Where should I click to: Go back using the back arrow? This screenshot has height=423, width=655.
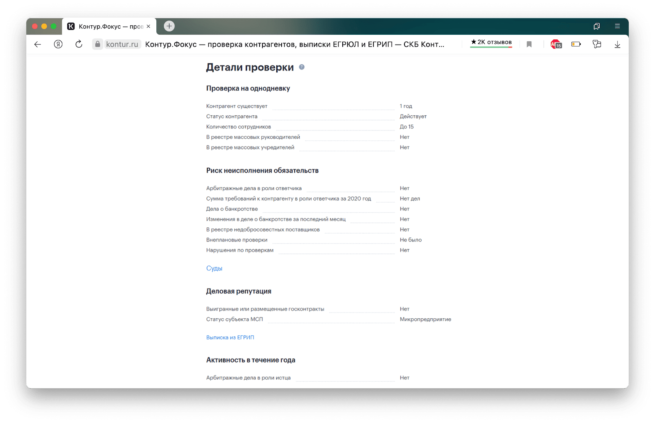point(38,44)
